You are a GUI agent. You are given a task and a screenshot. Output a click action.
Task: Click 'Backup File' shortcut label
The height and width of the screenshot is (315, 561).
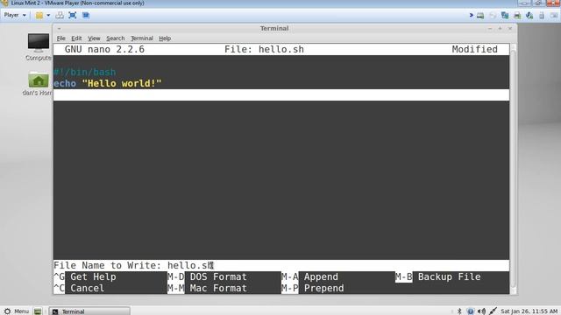(450, 276)
